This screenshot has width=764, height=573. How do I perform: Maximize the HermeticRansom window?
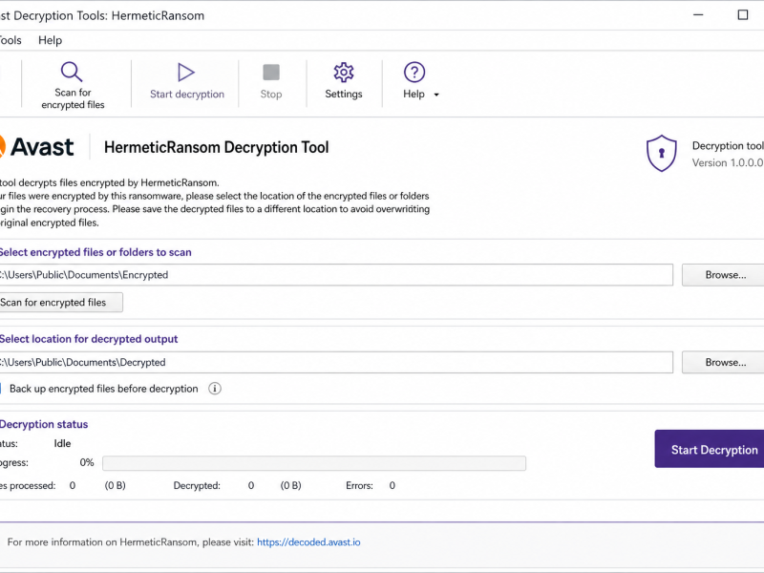click(743, 15)
